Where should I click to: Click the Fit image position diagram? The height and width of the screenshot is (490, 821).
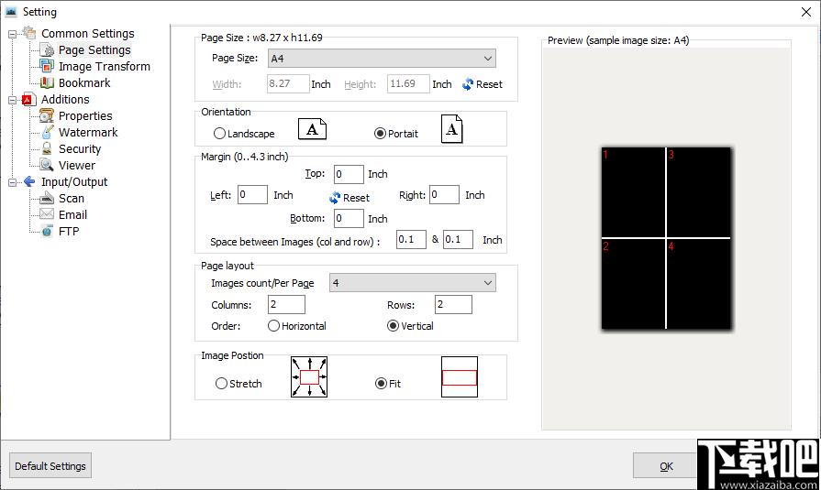coord(460,377)
